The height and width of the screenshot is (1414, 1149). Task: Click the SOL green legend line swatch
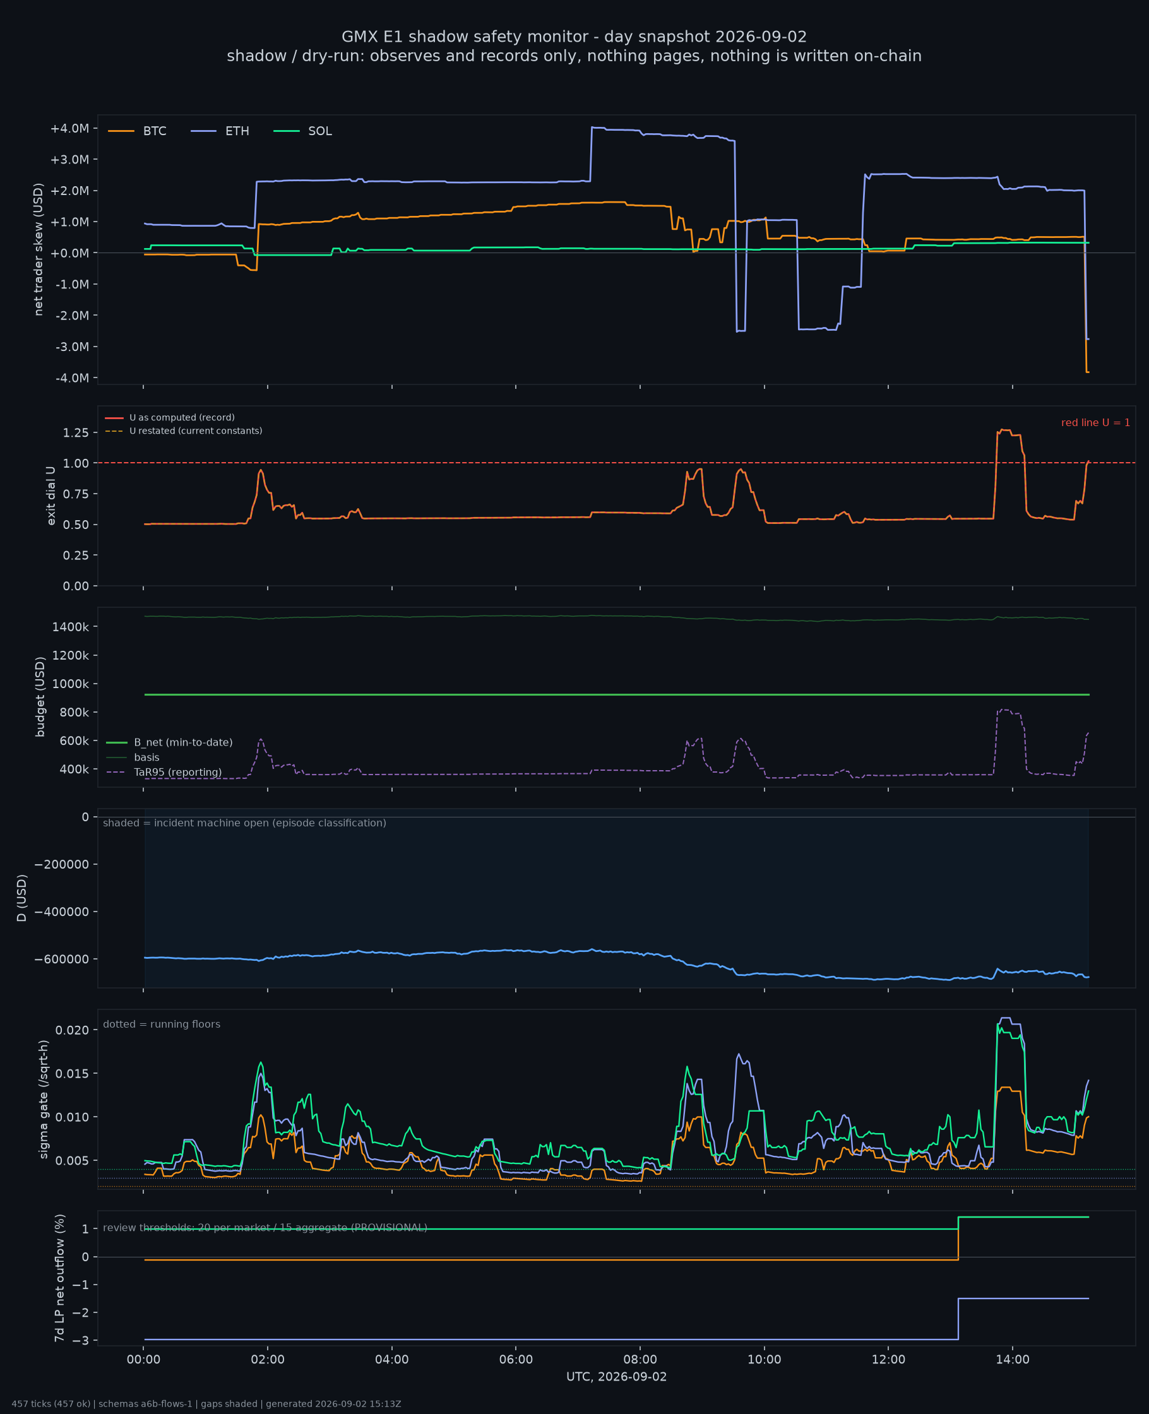pyautogui.click(x=286, y=131)
